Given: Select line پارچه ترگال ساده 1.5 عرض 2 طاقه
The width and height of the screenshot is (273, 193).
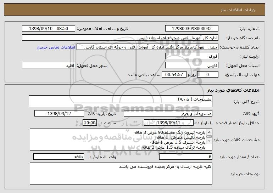Looking at the screenshot, I should (x=174, y=147).
